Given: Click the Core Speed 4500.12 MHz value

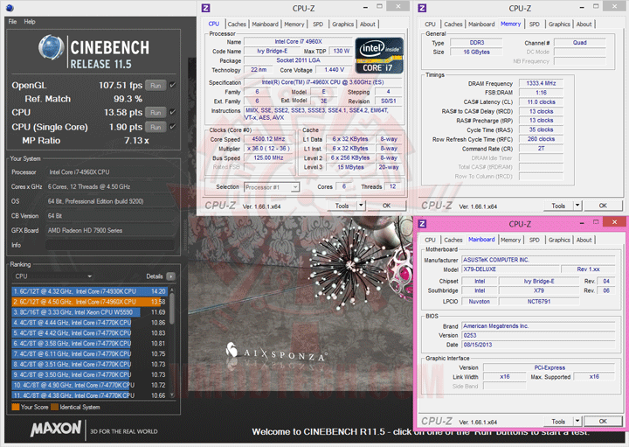Looking at the screenshot, I should click(x=268, y=139).
